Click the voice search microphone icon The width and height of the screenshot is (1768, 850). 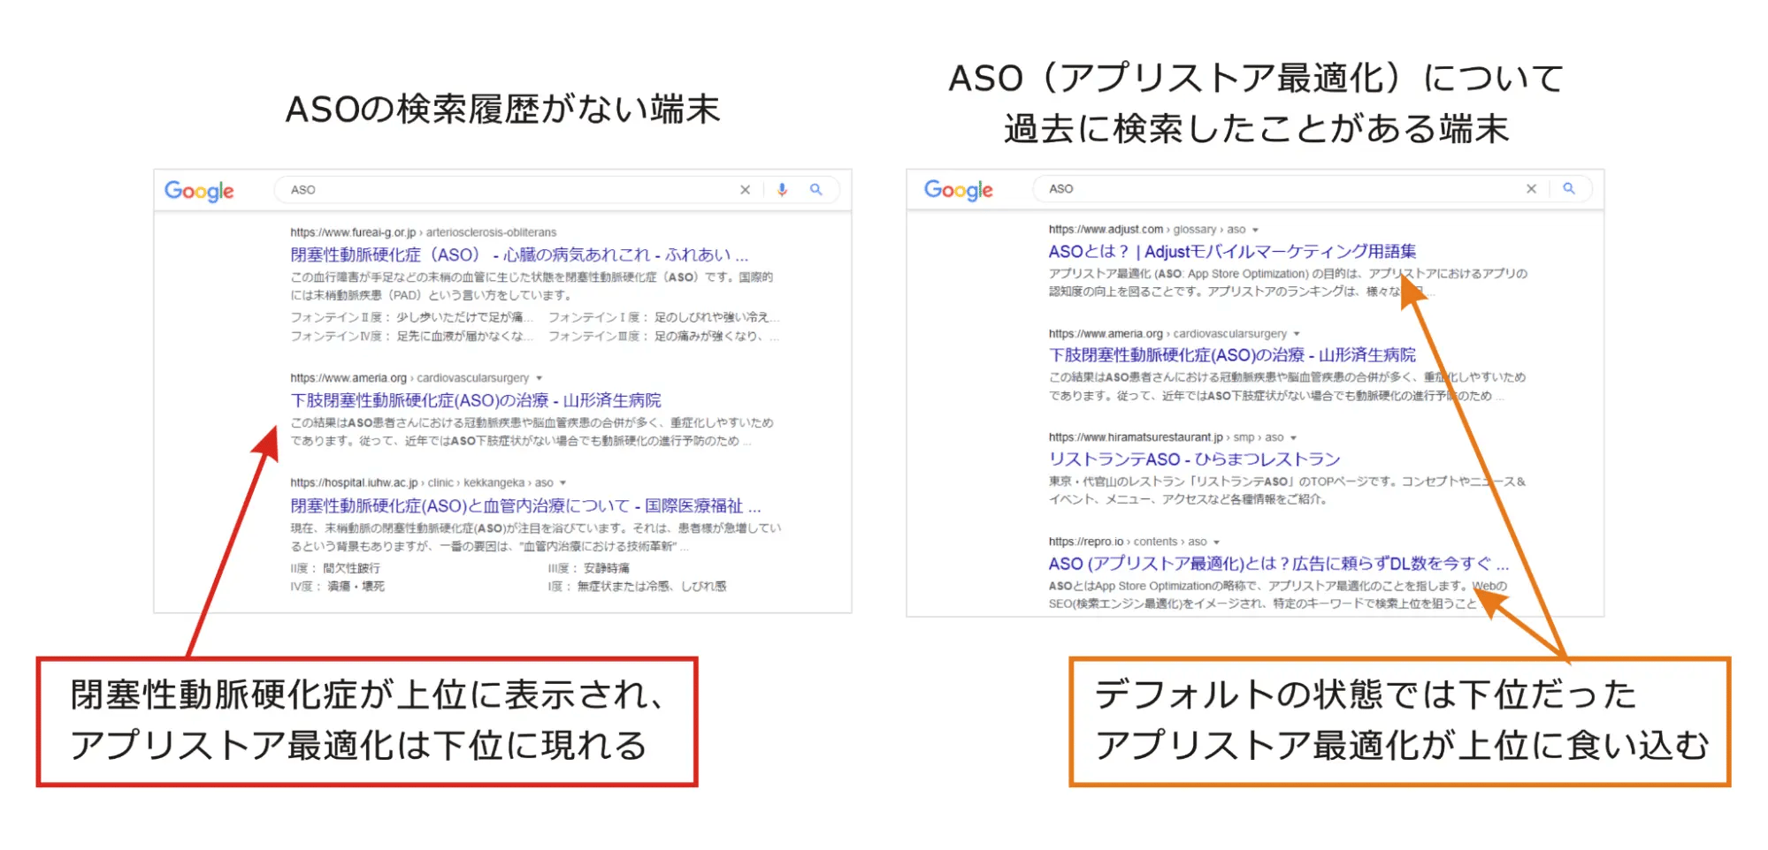781,189
